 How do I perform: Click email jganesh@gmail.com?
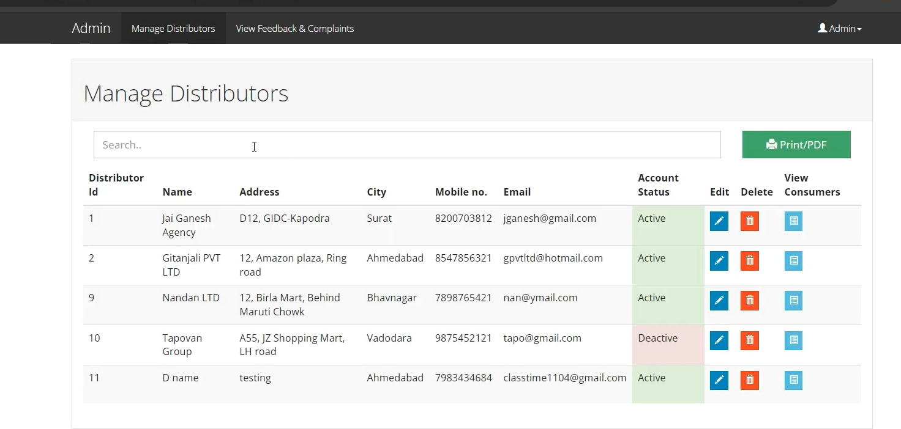click(550, 218)
